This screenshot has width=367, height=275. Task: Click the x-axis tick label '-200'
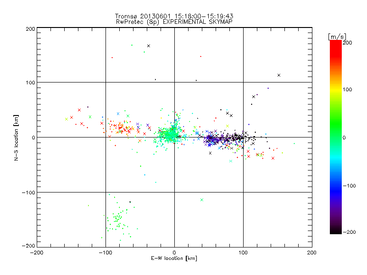point(37,253)
